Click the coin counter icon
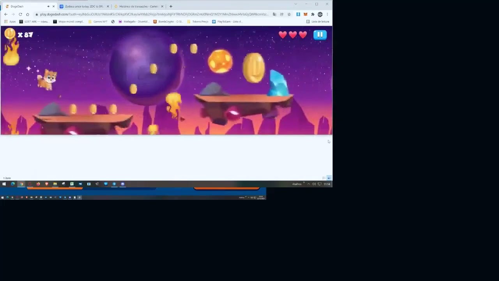Screen dimensions: 499x281 10,34
